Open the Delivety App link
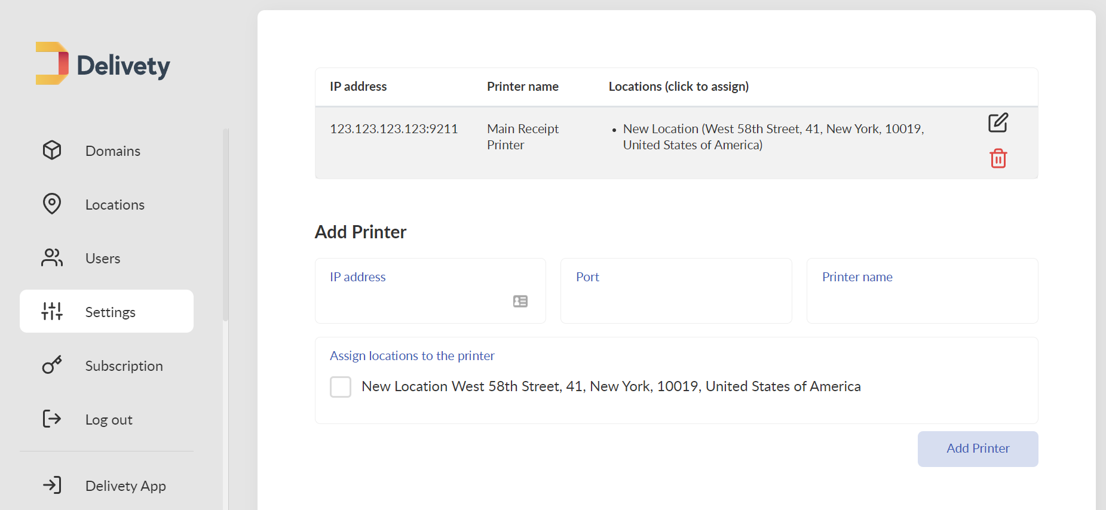The width and height of the screenshot is (1106, 510). pos(106,486)
